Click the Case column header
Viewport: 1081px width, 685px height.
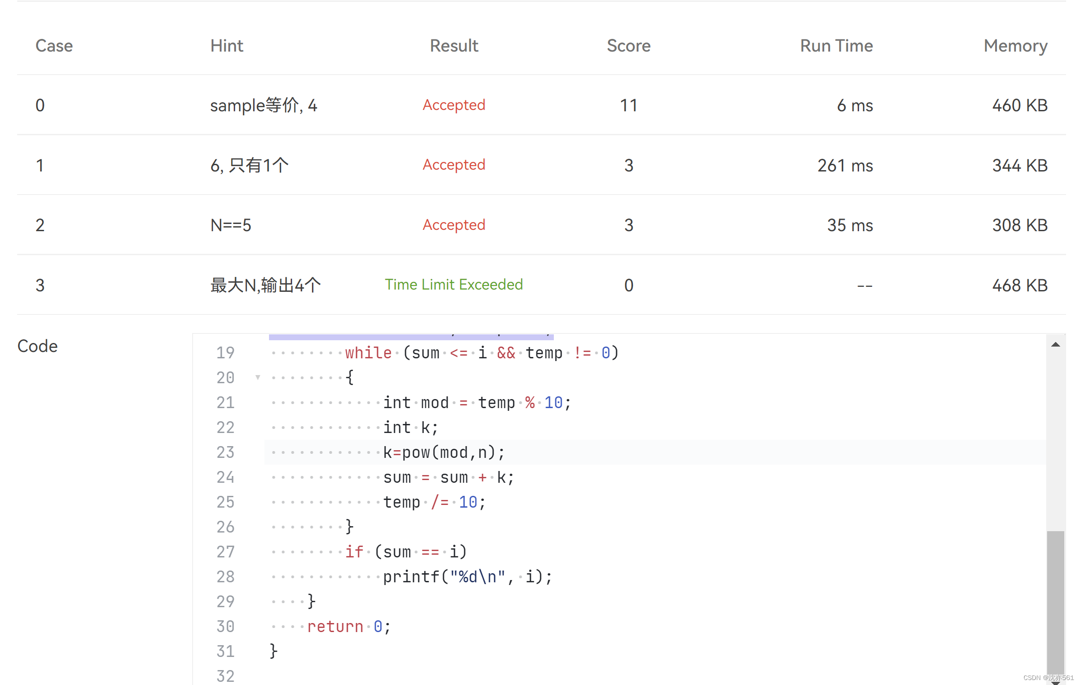pyautogui.click(x=54, y=46)
